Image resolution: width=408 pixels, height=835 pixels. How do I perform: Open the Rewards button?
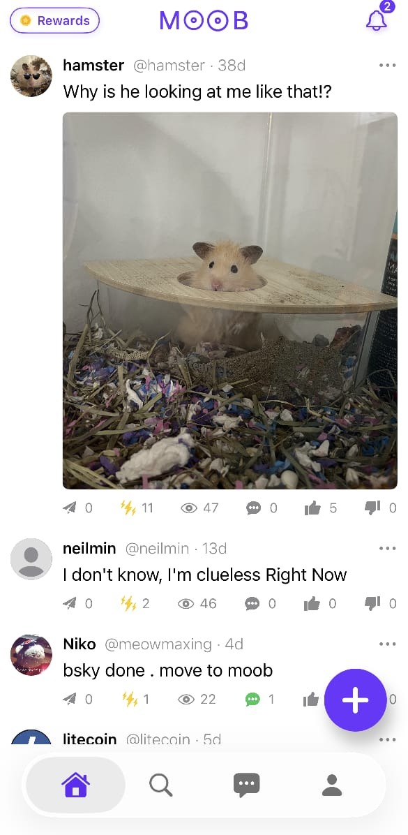(x=55, y=21)
